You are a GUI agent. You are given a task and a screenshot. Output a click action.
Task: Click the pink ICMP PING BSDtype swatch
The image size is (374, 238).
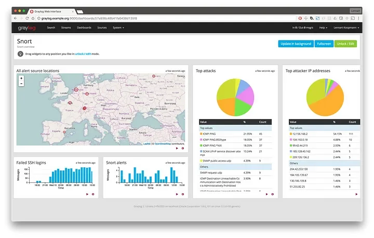(x=201, y=140)
